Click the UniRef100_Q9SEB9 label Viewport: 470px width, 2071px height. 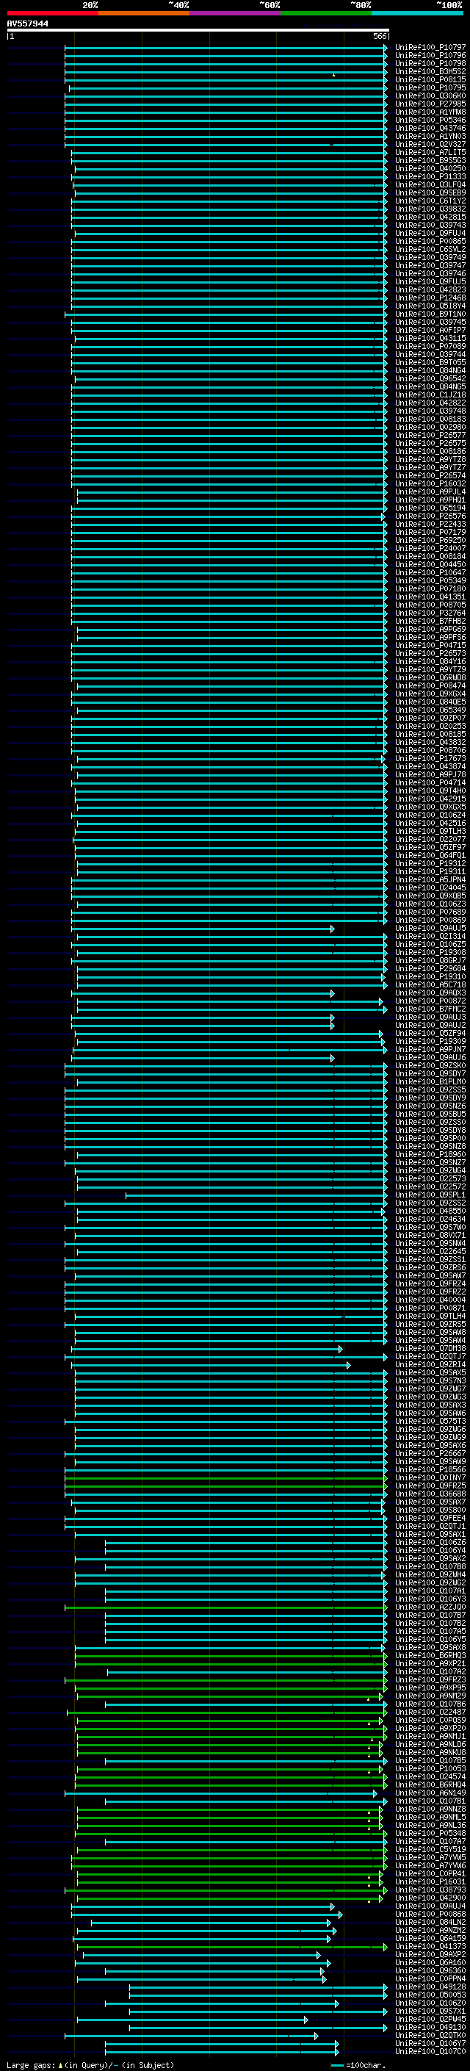coord(430,193)
